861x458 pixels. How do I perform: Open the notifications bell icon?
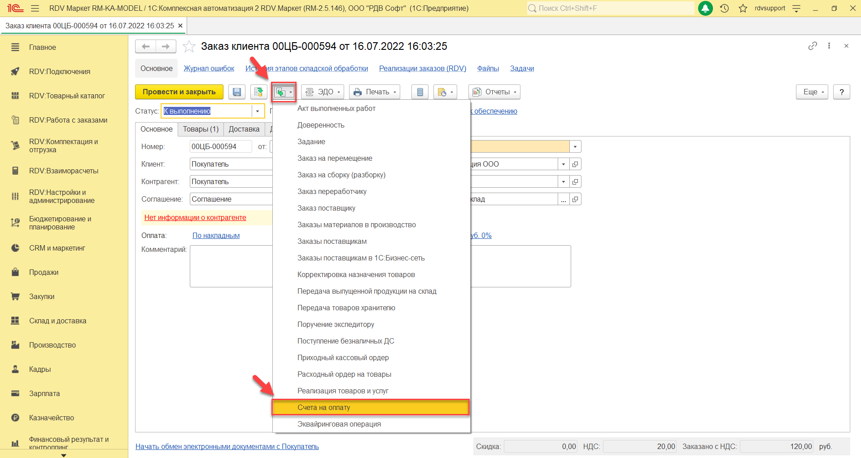705,8
